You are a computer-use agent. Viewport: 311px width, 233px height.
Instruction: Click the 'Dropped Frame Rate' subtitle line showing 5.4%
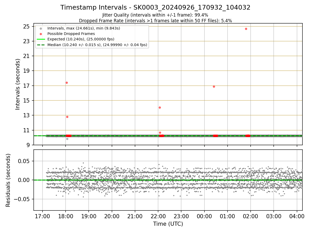pyautogui.click(x=155, y=20)
